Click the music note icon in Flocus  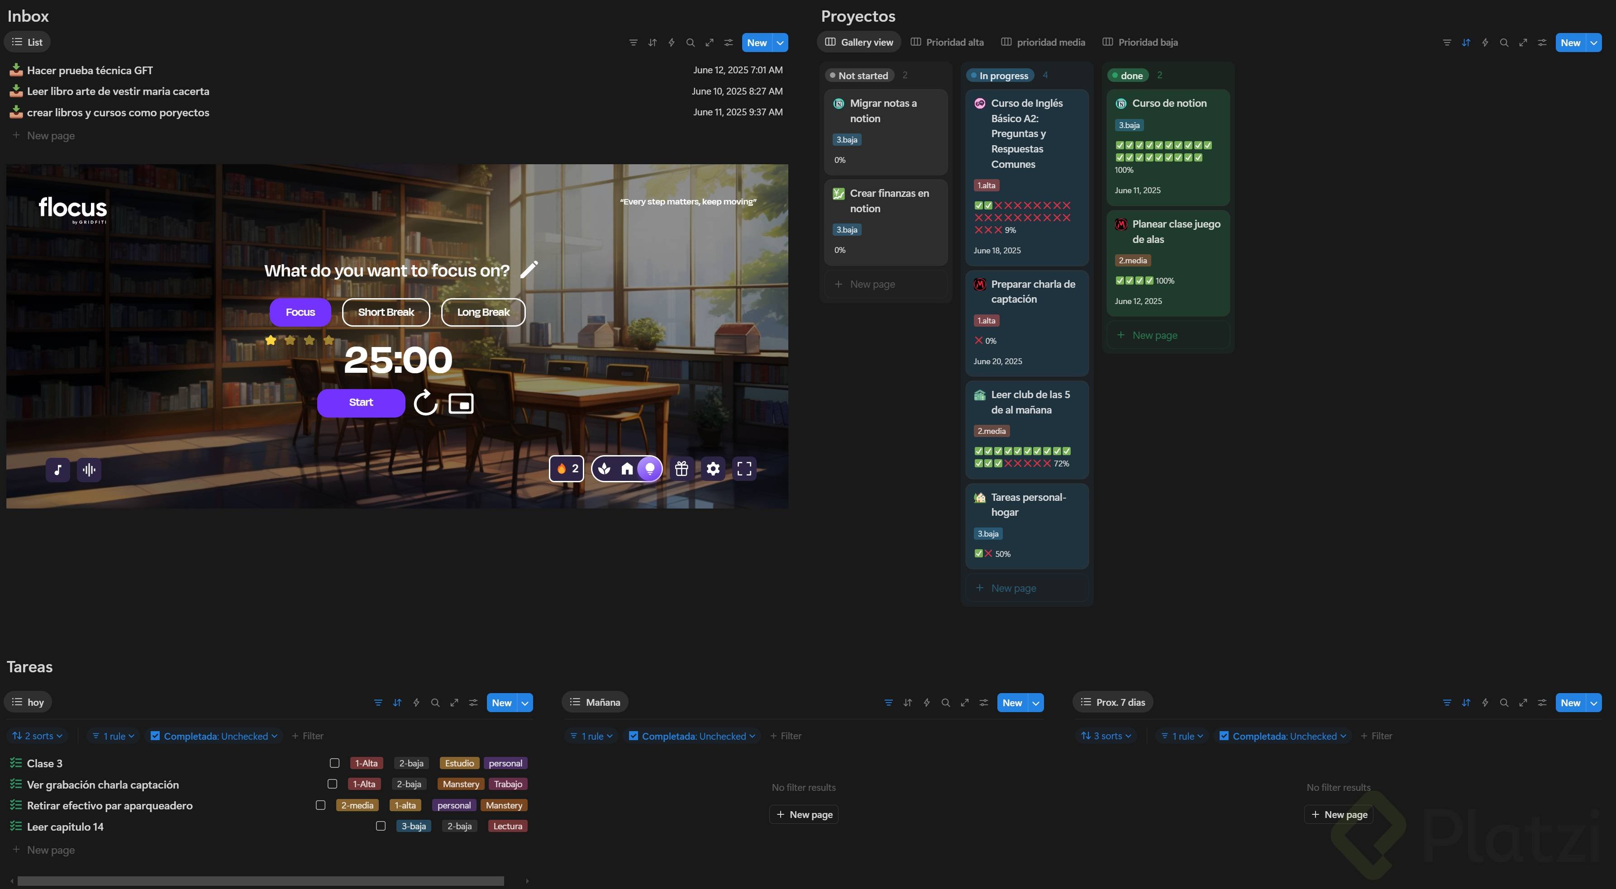coord(58,469)
